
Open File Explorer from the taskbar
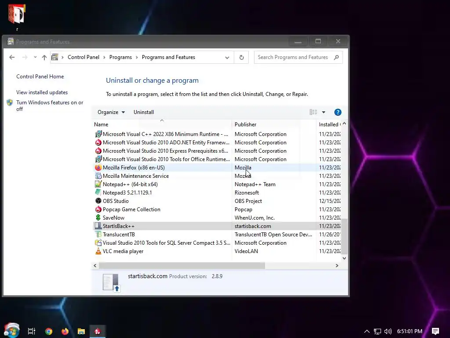pos(81,331)
